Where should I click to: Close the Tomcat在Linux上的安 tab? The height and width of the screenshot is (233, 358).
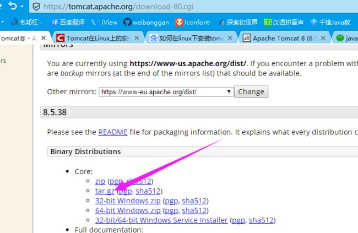click(x=137, y=38)
